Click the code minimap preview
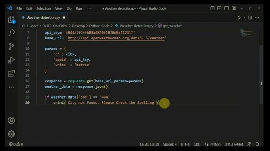This screenshot has height=151, width=270. pos(247,33)
